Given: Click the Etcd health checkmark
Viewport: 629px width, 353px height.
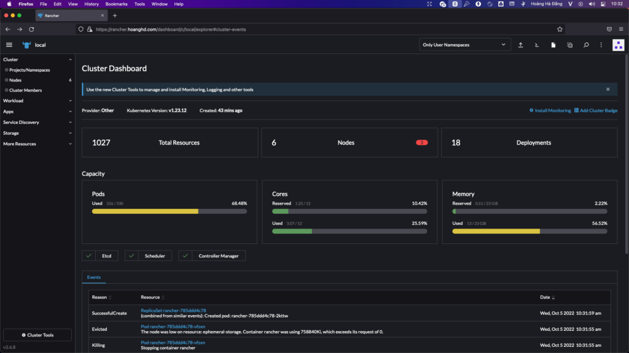Looking at the screenshot, I should click(88, 256).
